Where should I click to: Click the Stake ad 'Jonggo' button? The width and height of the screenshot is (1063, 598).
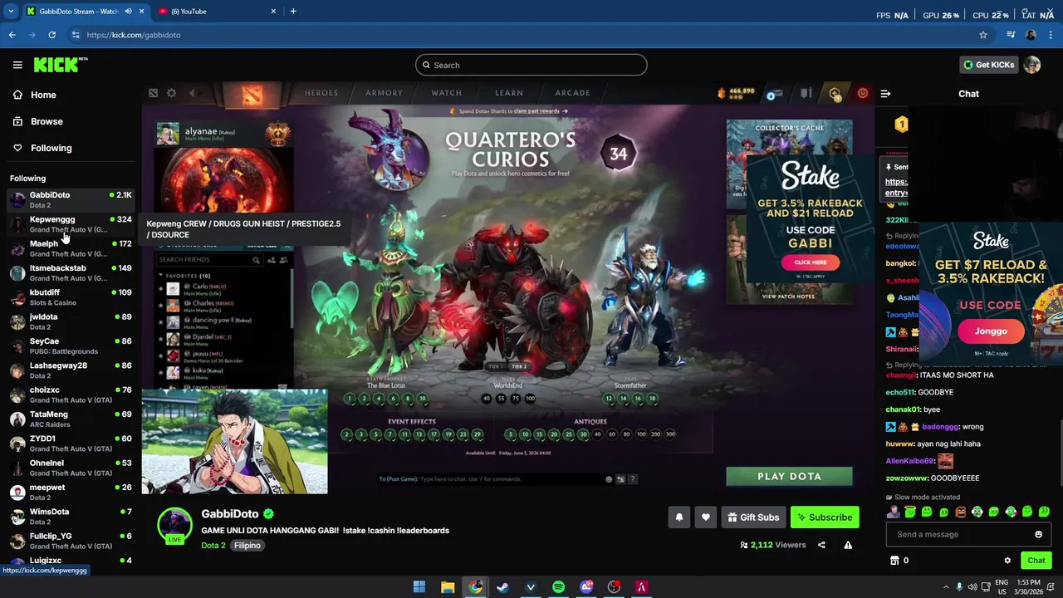(991, 331)
